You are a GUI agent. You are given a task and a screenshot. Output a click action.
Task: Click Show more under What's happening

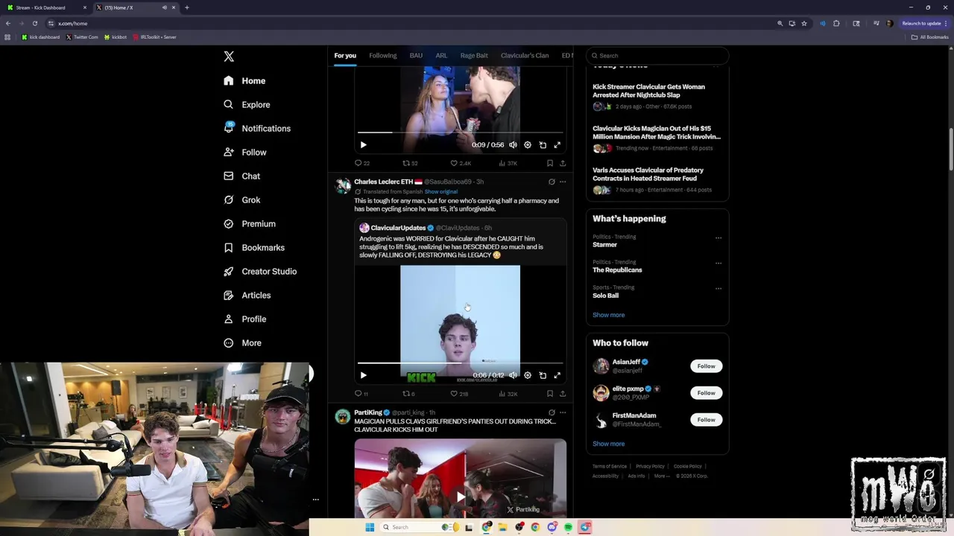click(x=609, y=315)
